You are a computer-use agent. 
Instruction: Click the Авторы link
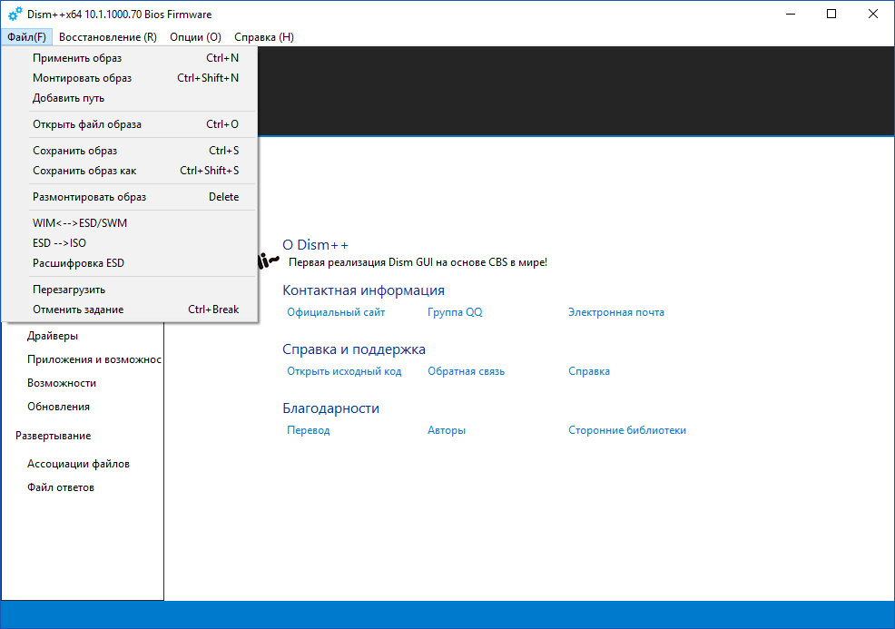(x=447, y=430)
